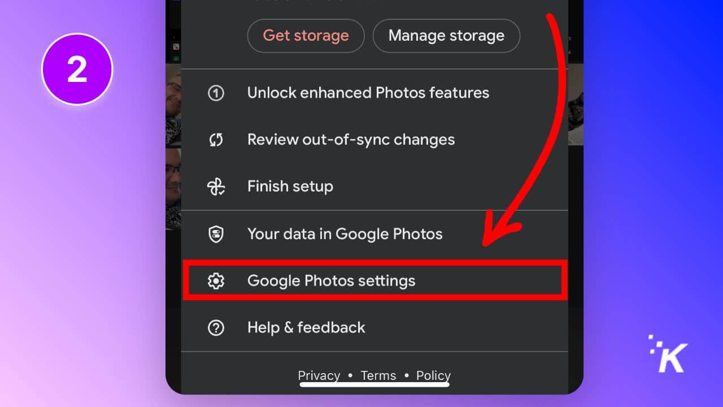Select the Photos pinwheel icon next to Finish setup
The image size is (723, 407).
215,186
